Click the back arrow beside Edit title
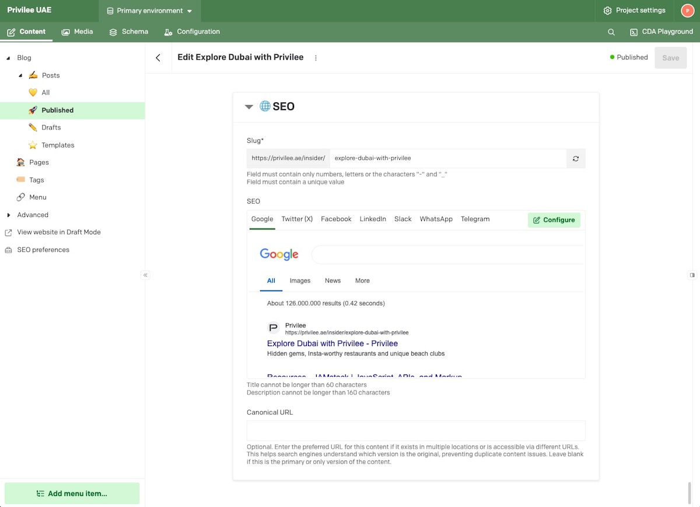 (x=158, y=58)
